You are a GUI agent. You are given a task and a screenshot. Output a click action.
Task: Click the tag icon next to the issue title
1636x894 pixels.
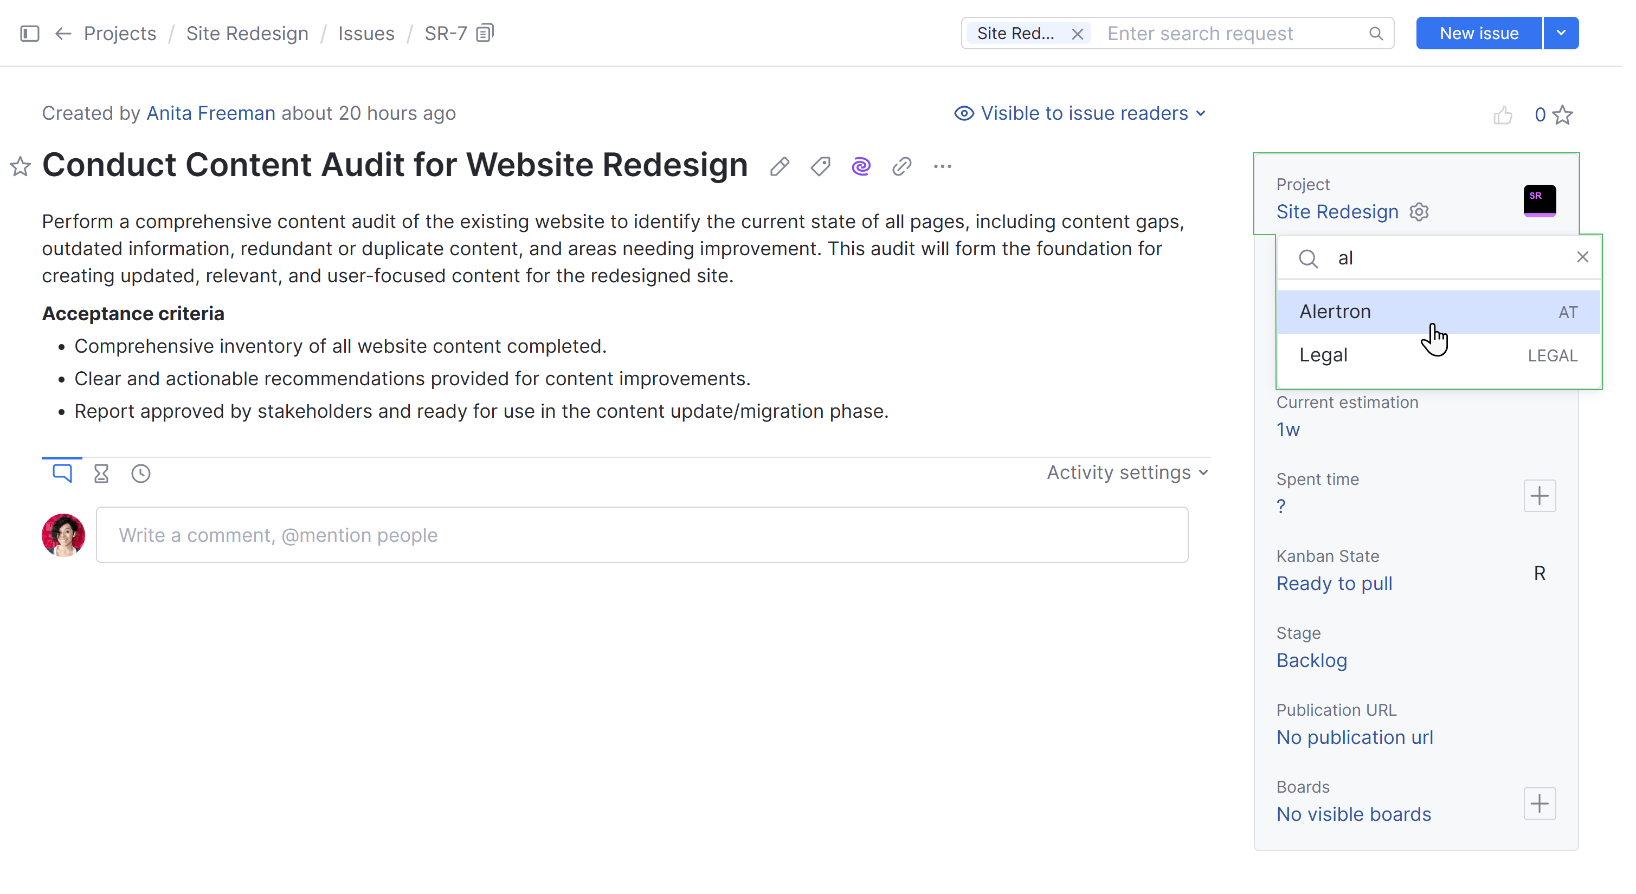tap(820, 167)
